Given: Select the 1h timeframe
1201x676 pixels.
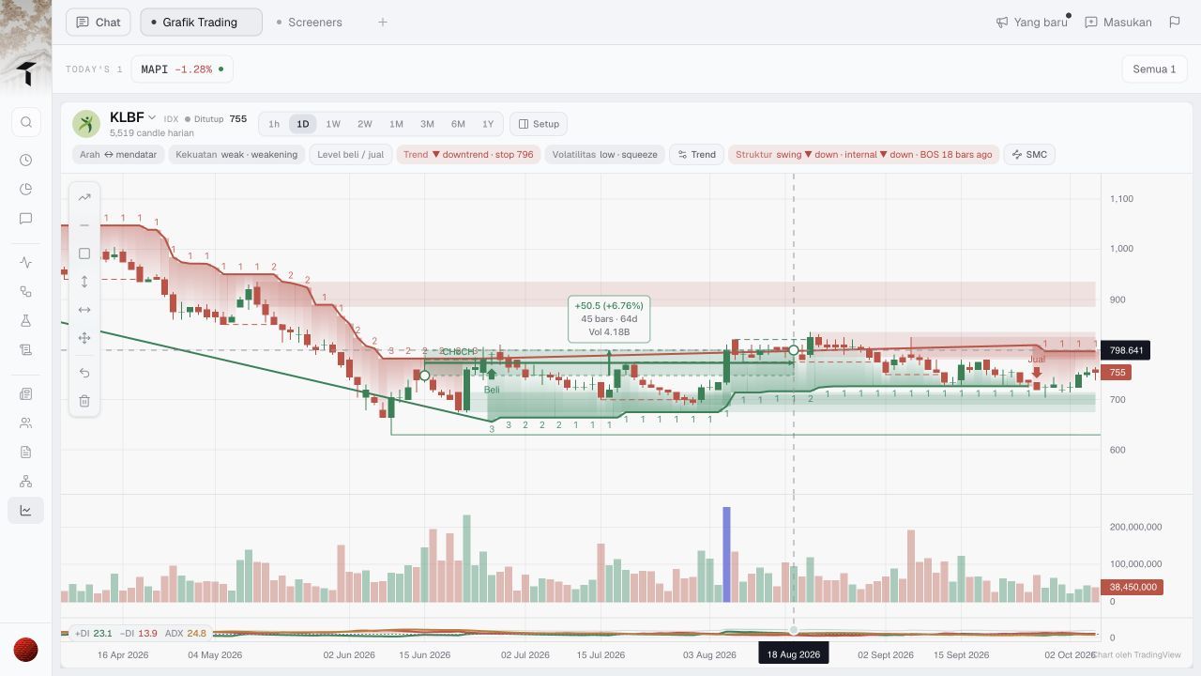Looking at the screenshot, I should click(x=274, y=124).
